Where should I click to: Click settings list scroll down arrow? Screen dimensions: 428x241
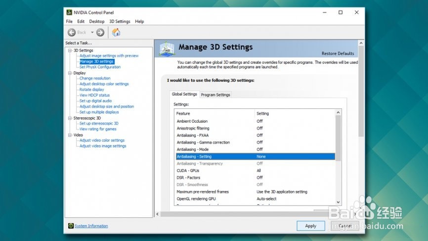(x=338, y=202)
